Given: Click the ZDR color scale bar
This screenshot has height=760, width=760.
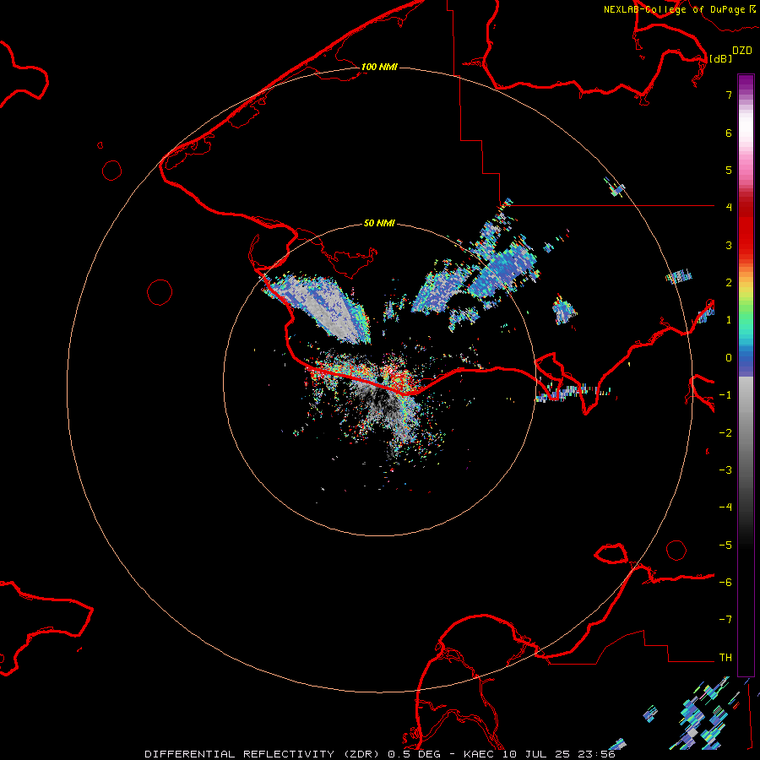Looking at the screenshot, I should pyautogui.click(x=746, y=375).
